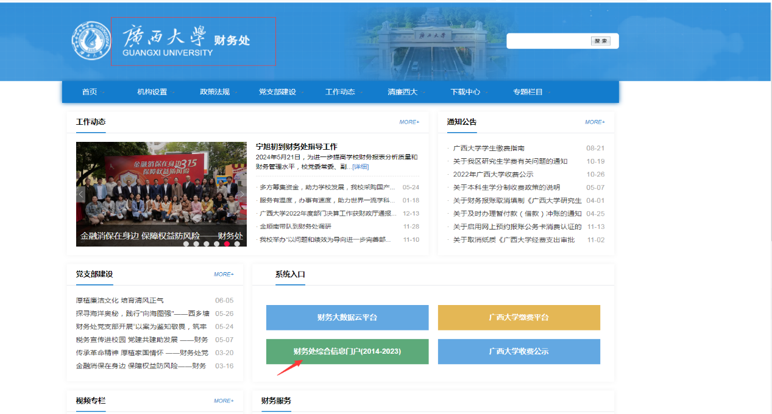Select the red active carousel dot
Viewport: 772px width, 414px height.
click(x=227, y=244)
